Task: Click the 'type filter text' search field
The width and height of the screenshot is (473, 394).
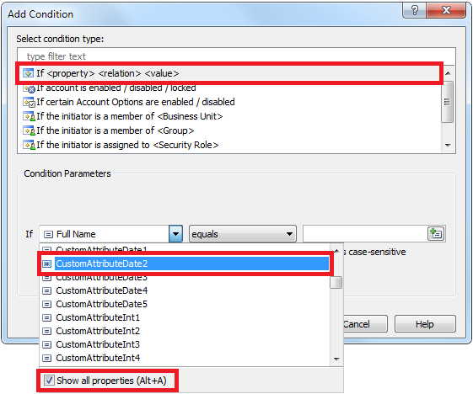Action: coord(236,56)
